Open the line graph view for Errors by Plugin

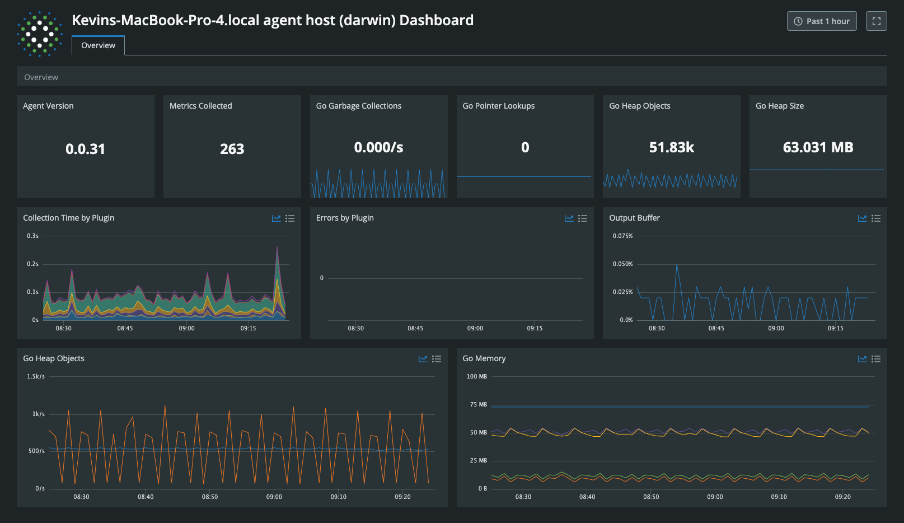pyautogui.click(x=569, y=218)
